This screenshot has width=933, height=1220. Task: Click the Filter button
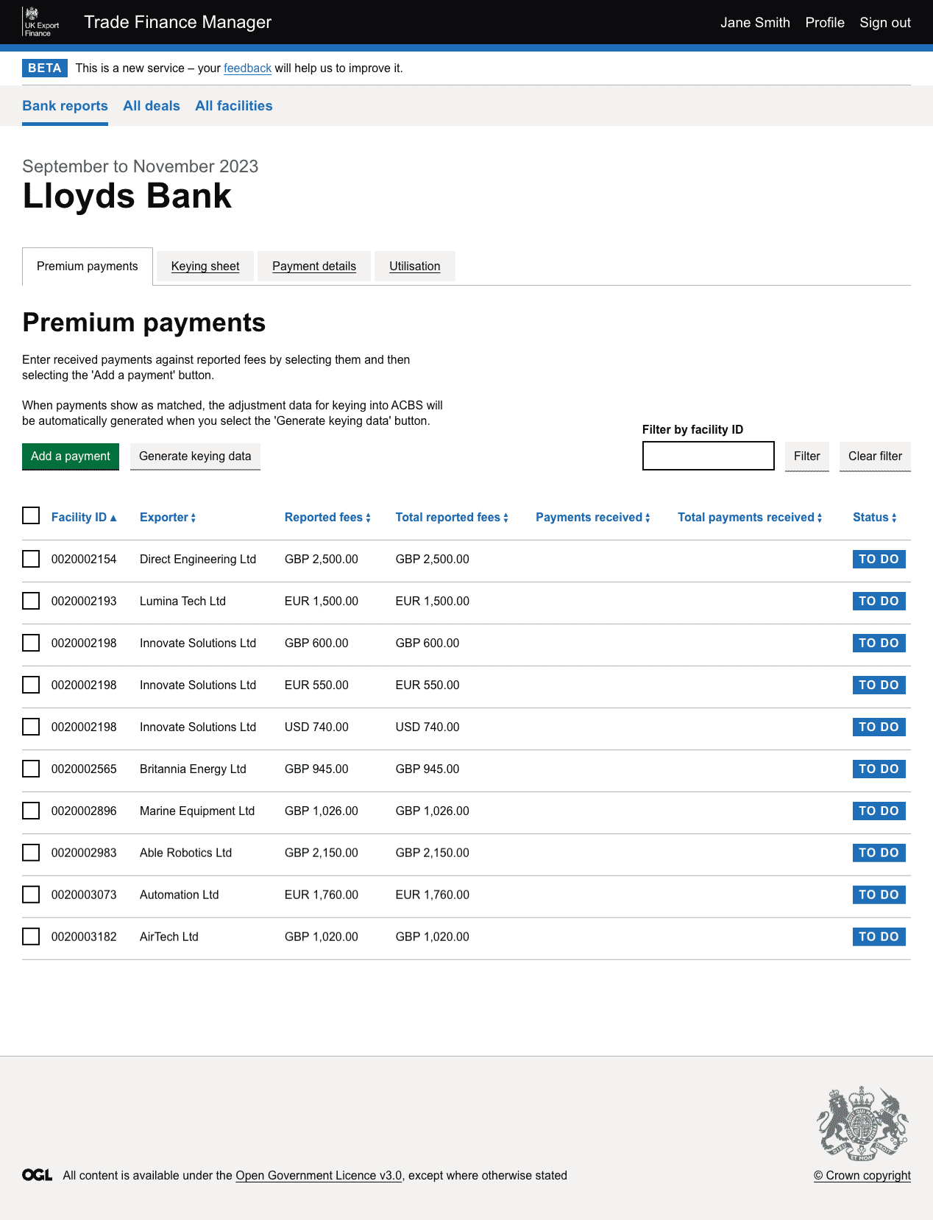pos(807,456)
